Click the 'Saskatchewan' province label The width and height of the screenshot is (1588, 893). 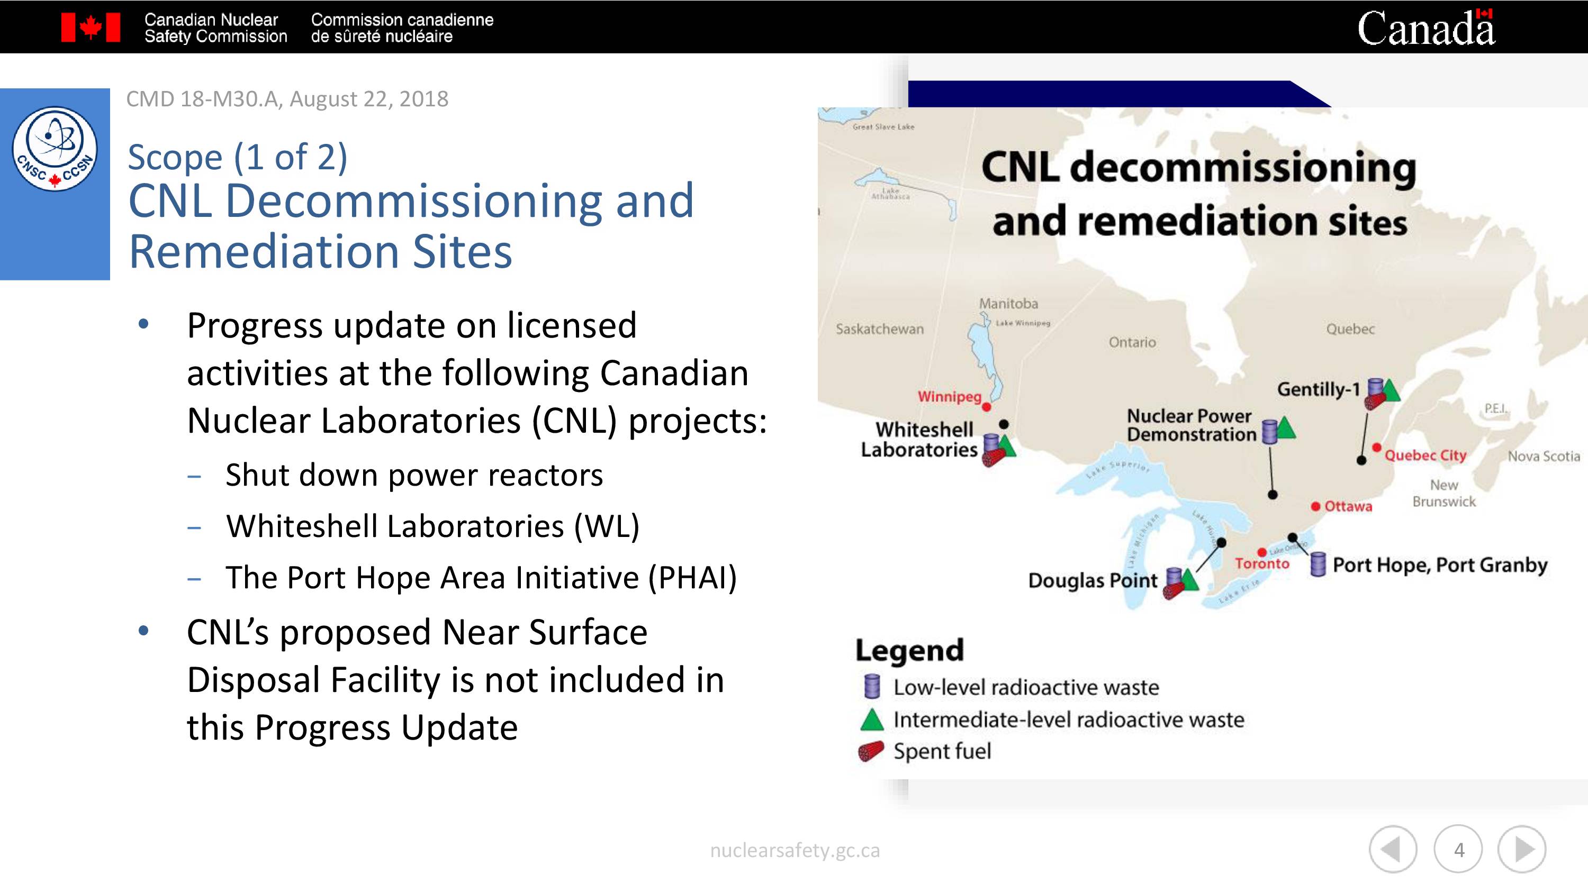(880, 329)
